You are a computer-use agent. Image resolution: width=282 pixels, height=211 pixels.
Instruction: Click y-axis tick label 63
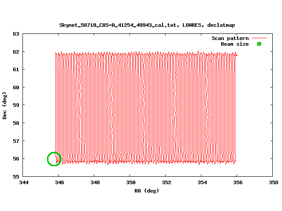pos(16,34)
